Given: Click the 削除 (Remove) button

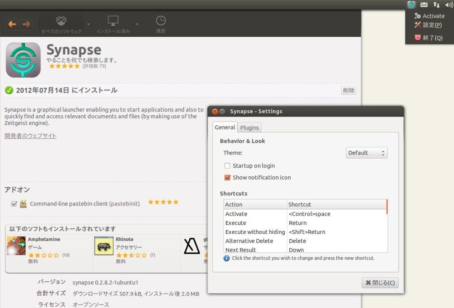Looking at the screenshot, I should 349,90.
